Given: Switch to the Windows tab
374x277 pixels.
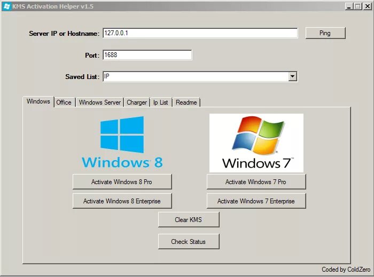Looking at the screenshot, I should pos(38,101).
